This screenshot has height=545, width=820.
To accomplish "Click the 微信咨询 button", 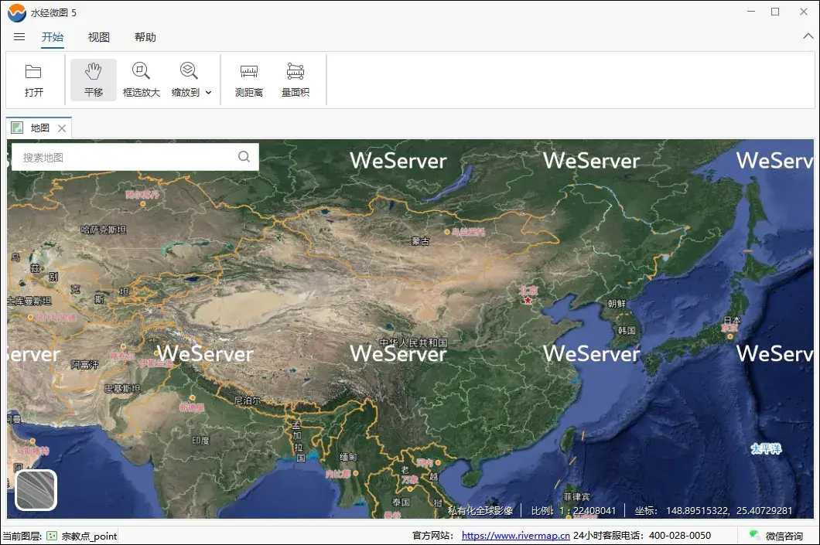I will coord(777,536).
